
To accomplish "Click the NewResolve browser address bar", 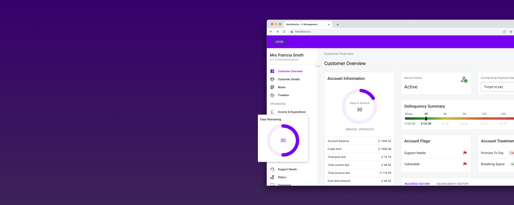I will click(x=385, y=32).
